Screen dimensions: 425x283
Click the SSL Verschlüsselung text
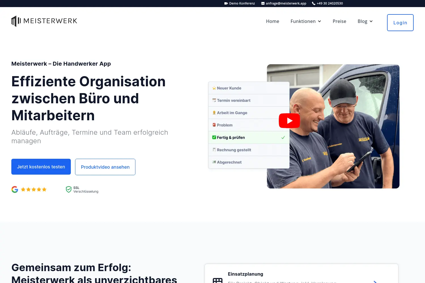[x=86, y=190]
